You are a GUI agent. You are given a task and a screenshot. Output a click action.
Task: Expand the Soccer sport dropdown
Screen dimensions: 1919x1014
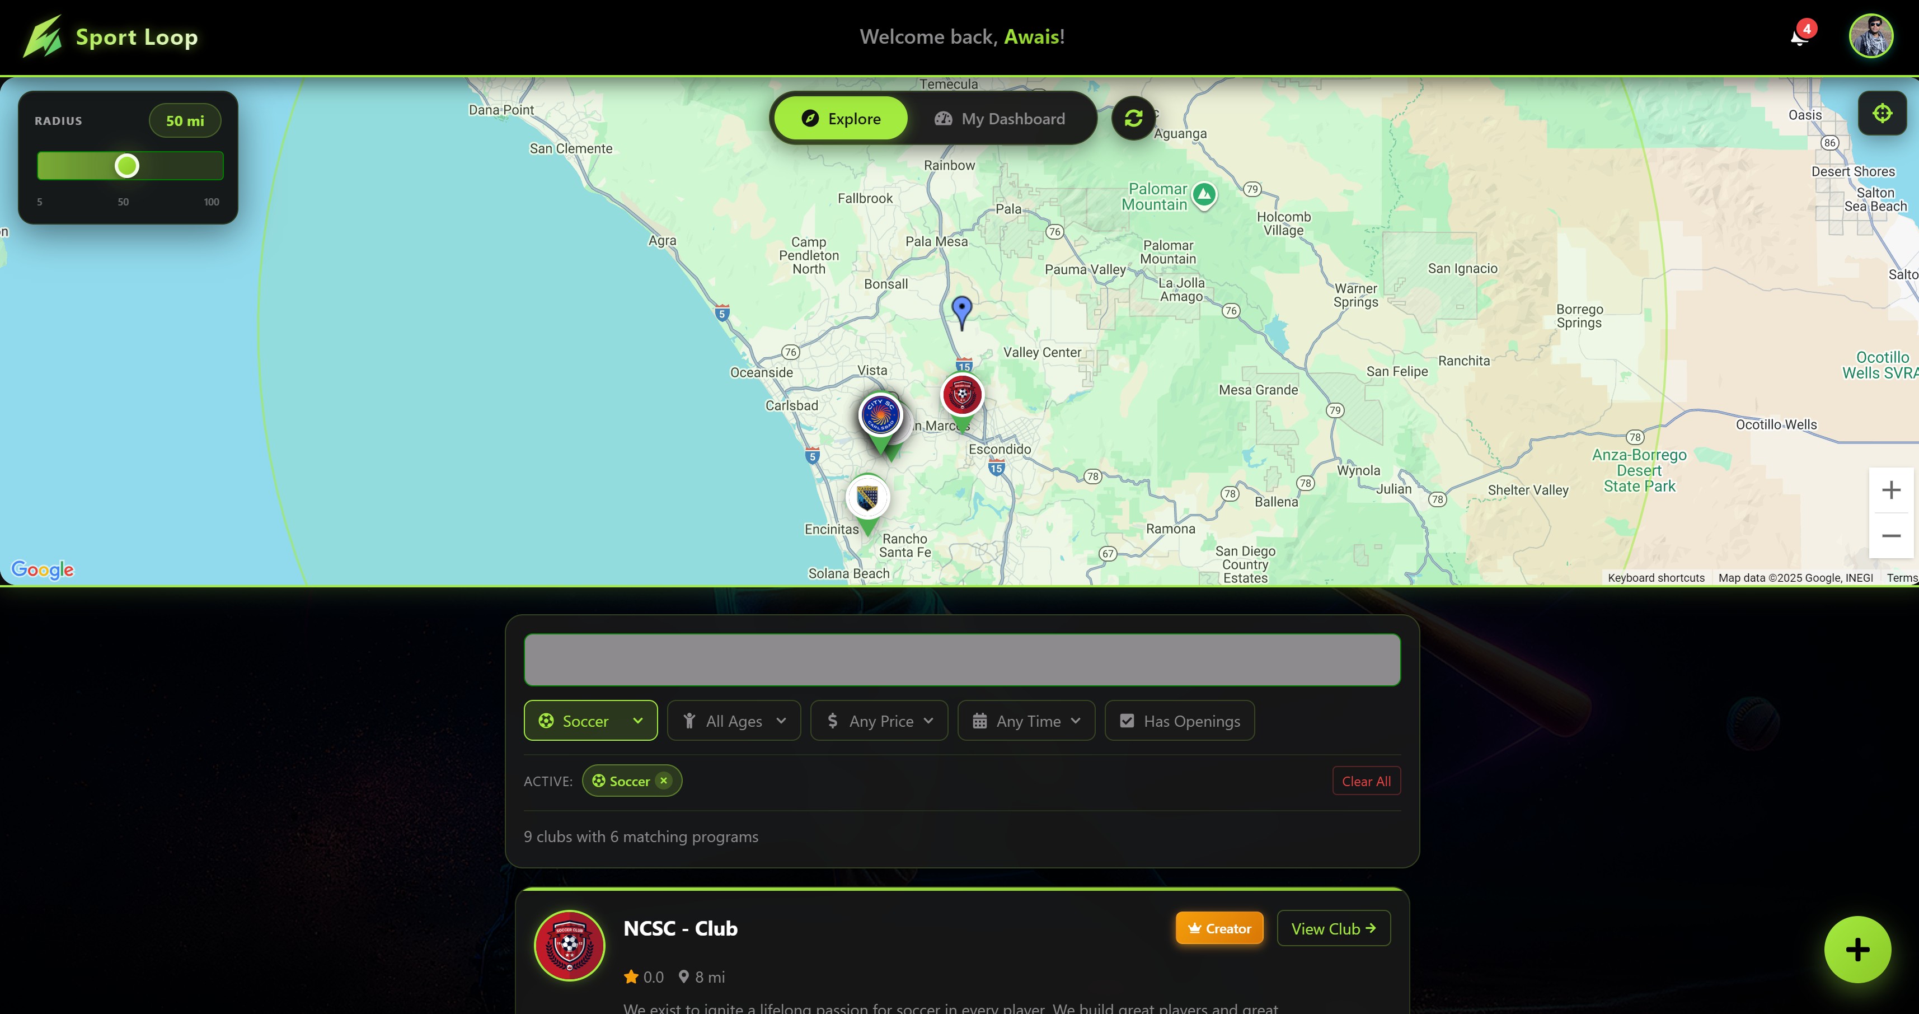[590, 720]
